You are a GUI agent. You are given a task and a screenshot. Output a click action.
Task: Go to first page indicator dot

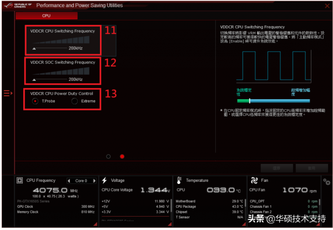[108, 156]
